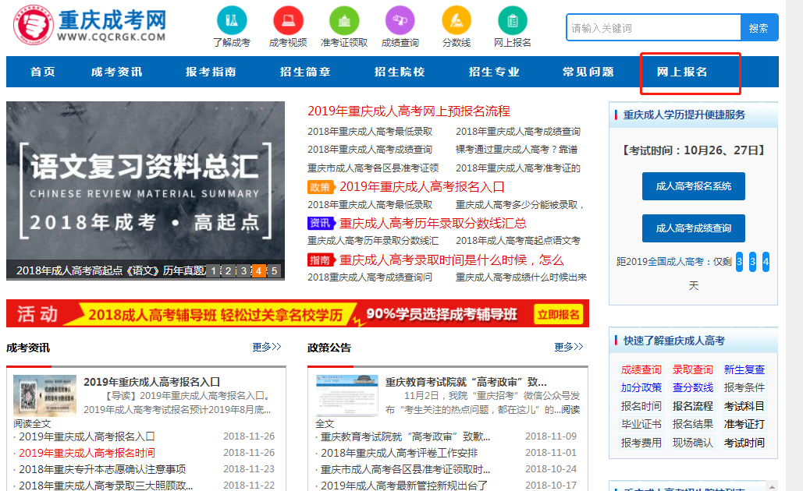
Task: Click 考试时间 quick link
Action: pos(744,443)
